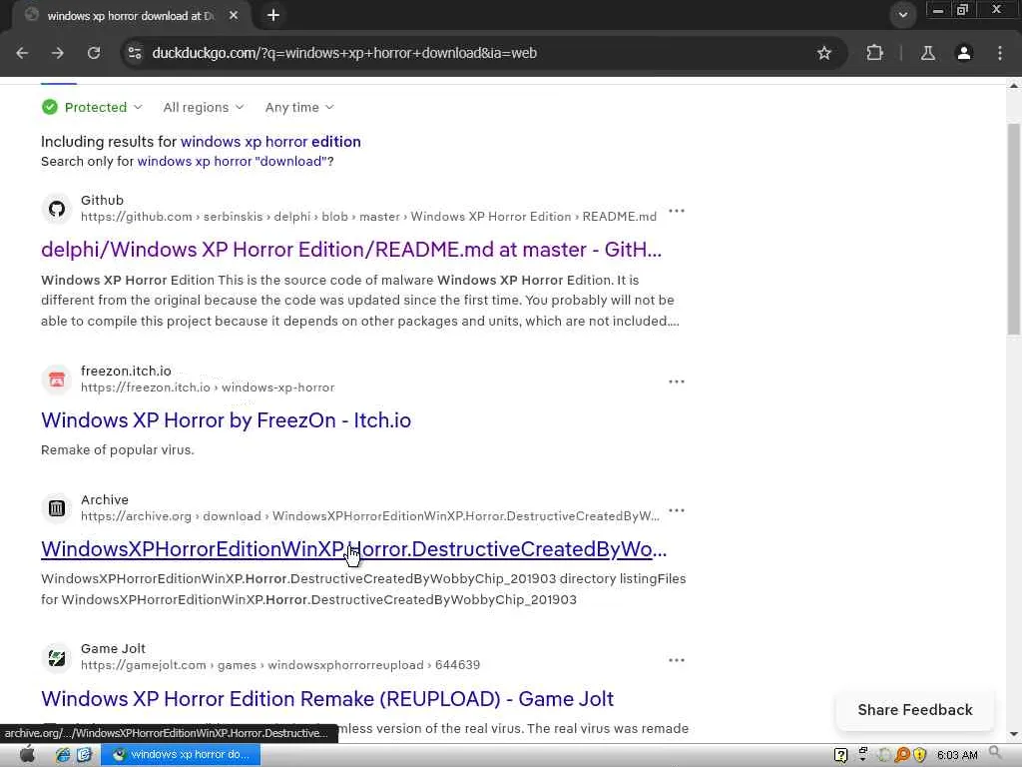Image resolution: width=1022 pixels, height=767 pixels.
Task: Reload the DuckDuckGo results page
Action: pyautogui.click(x=94, y=53)
